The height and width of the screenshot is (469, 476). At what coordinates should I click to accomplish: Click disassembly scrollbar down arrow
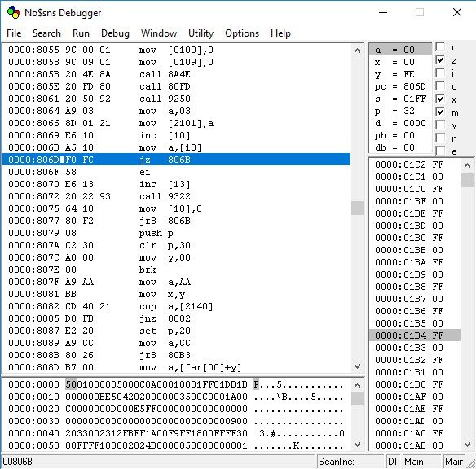point(357,366)
